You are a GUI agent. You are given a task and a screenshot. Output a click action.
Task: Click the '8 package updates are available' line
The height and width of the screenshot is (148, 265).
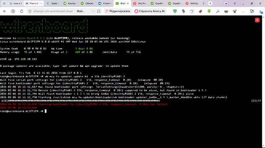point(65,66)
